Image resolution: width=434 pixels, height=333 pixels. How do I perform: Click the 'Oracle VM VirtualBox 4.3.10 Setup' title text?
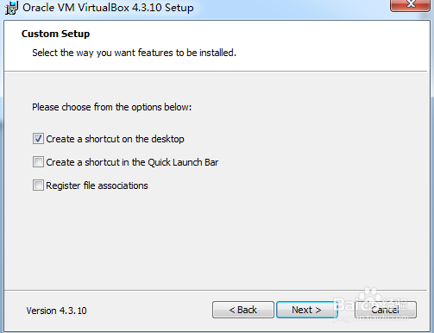point(108,8)
